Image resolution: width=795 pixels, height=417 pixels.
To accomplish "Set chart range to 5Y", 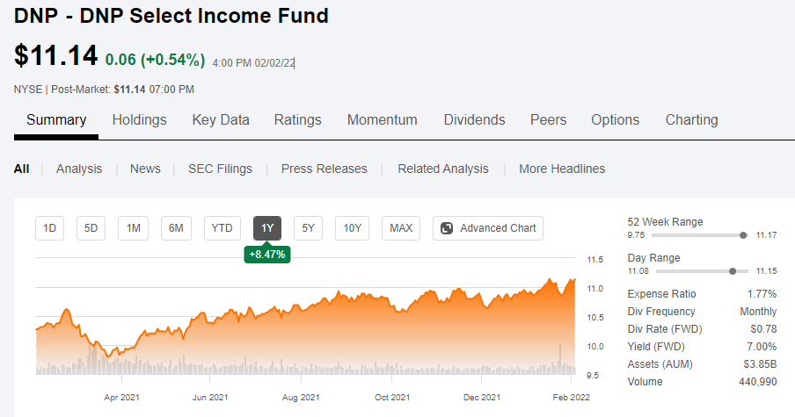I will pos(309,228).
